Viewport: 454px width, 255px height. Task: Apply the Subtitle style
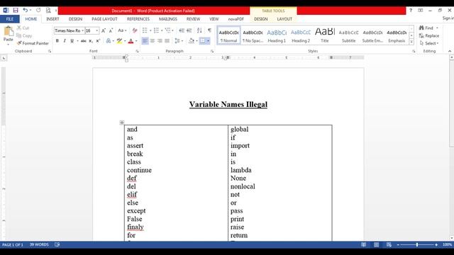(348, 35)
